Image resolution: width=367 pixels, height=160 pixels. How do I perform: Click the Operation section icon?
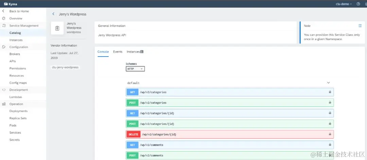(x=4, y=104)
